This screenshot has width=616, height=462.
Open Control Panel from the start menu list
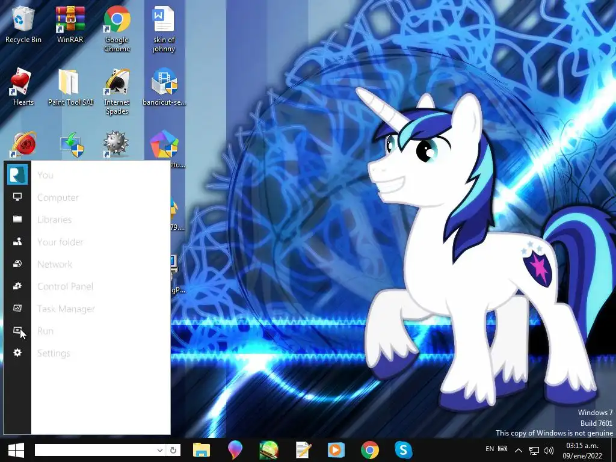[65, 286]
